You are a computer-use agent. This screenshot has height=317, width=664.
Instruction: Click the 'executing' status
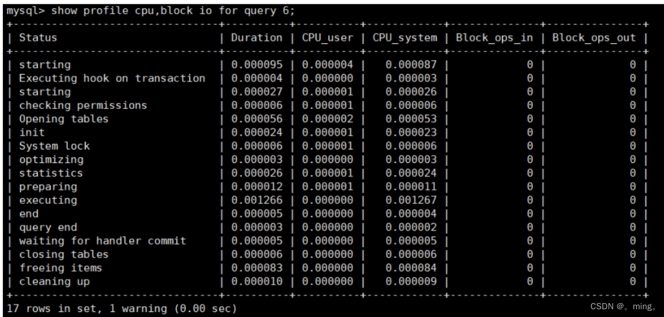(48, 200)
